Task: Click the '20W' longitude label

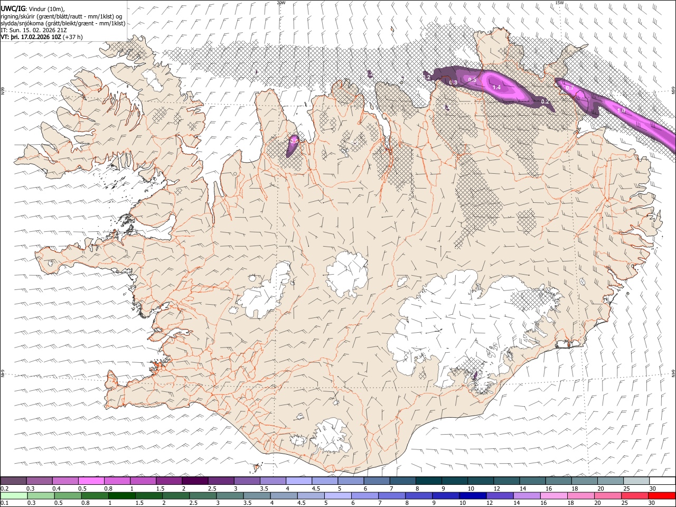Action: [x=281, y=3]
